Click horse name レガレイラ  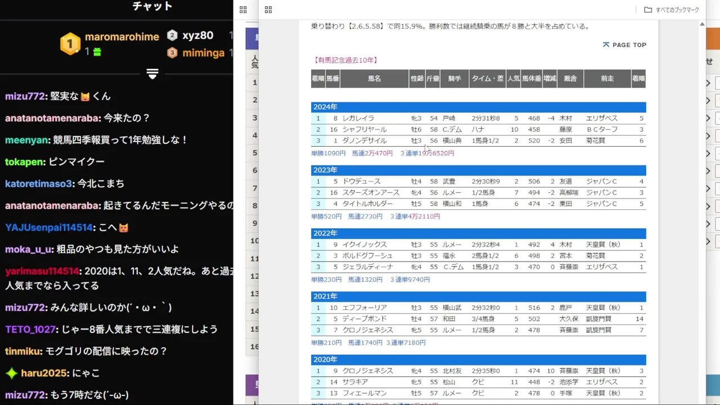pyautogui.click(x=358, y=118)
